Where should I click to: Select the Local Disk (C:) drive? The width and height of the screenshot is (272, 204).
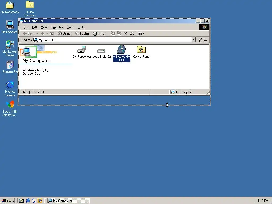101,53
